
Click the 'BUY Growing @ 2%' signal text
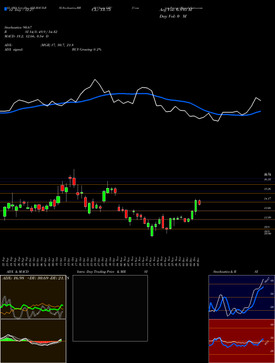(x=86, y=50)
